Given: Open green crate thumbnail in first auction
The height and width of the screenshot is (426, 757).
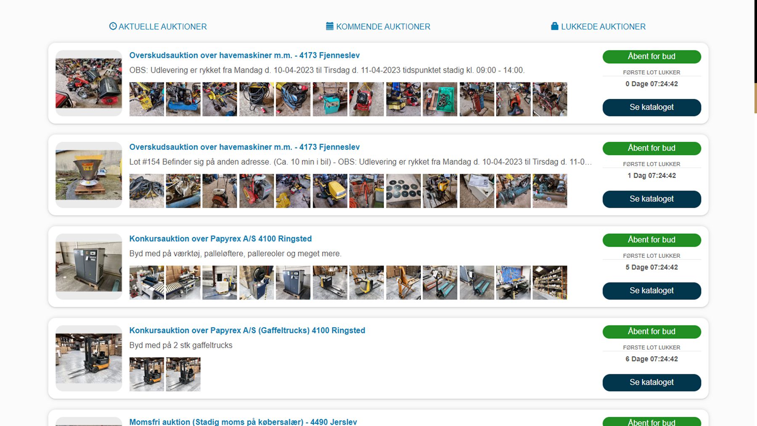Looking at the screenshot, I should tap(440, 99).
